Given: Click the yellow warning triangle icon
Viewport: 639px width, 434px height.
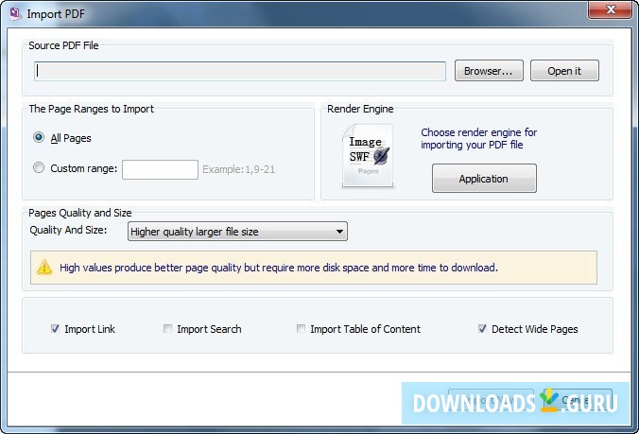Looking at the screenshot, I should point(44,268).
